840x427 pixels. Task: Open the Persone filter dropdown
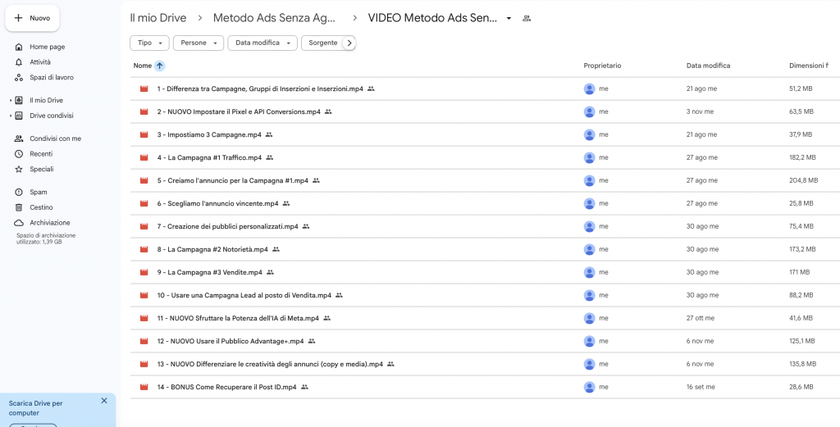click(198, 43)
